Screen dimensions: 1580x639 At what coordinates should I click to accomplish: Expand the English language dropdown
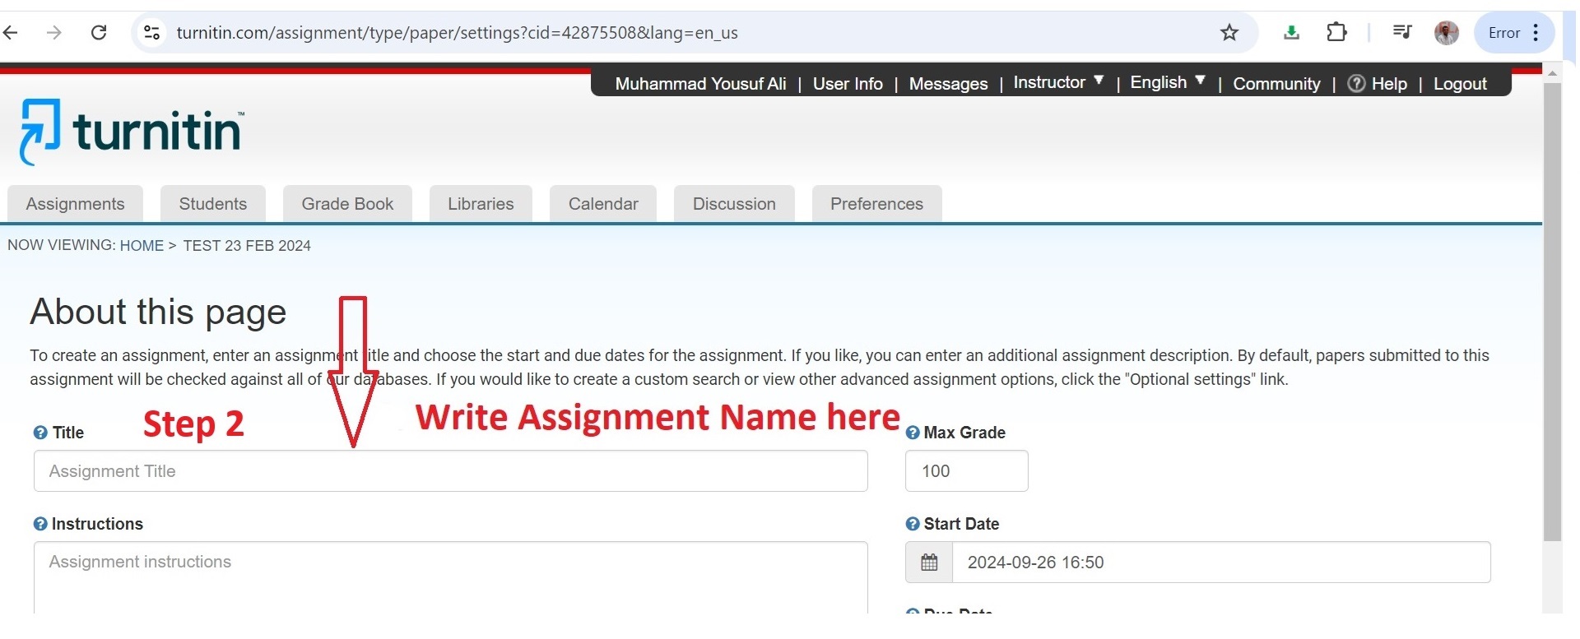(1168, 82)
